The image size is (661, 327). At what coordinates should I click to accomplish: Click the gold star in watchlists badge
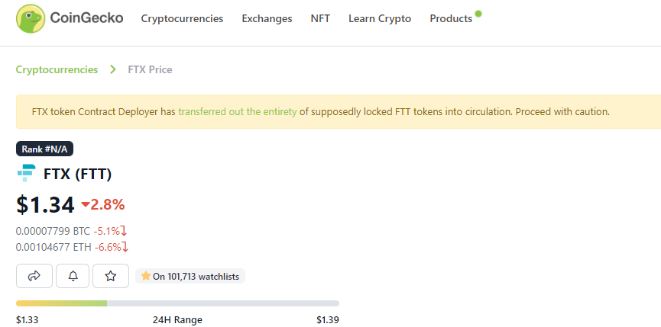pyautogui.click(x=146, y=276)
